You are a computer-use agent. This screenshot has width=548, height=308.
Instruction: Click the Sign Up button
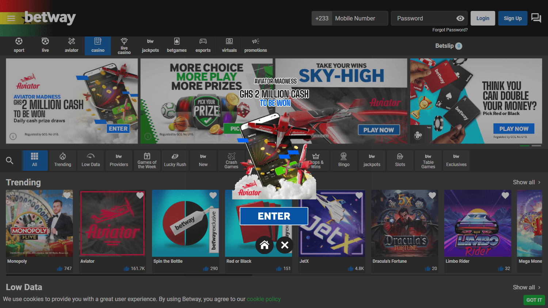[513, 18]
